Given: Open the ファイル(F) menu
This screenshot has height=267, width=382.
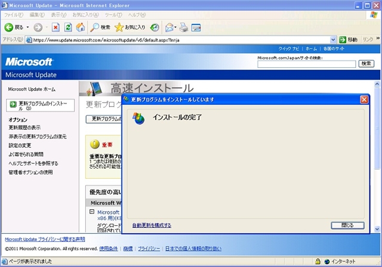Looking at the screenshot, I should point(14,15).
